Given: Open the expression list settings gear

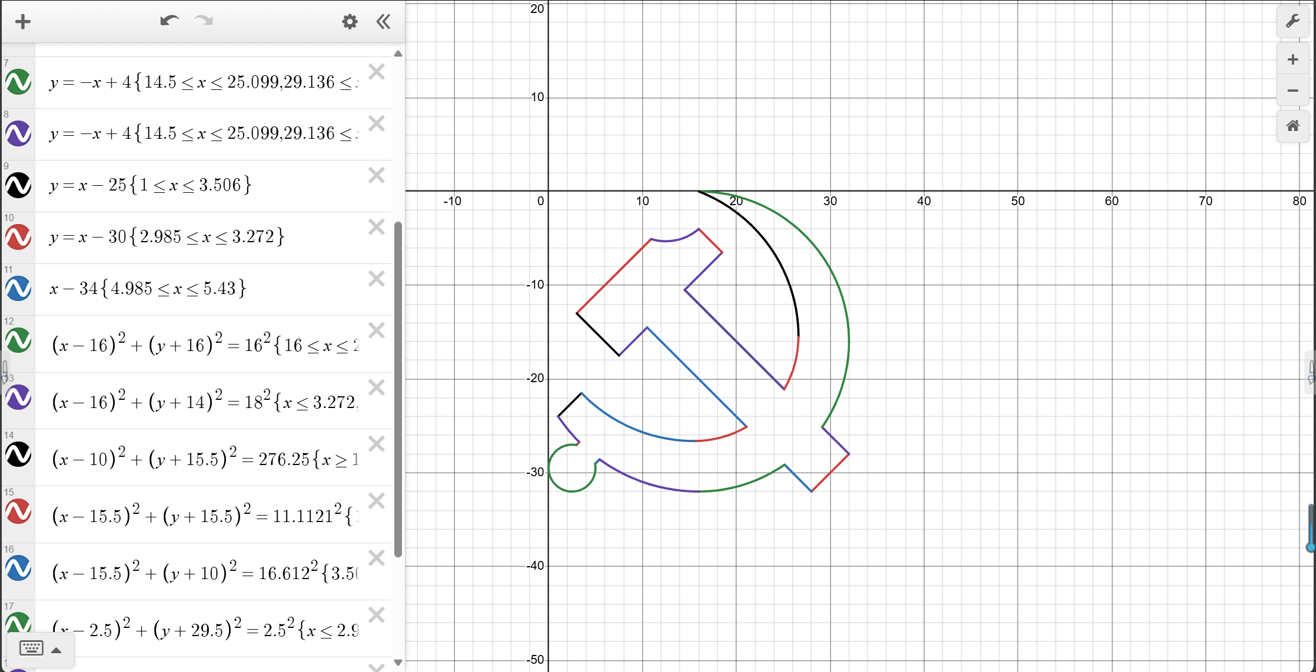Looking at the screenshot, I should 350,22.
